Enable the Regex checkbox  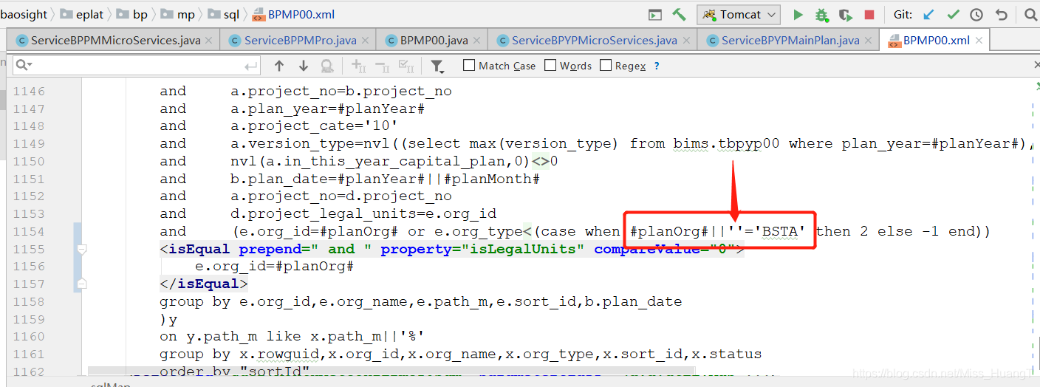point(606,66)
